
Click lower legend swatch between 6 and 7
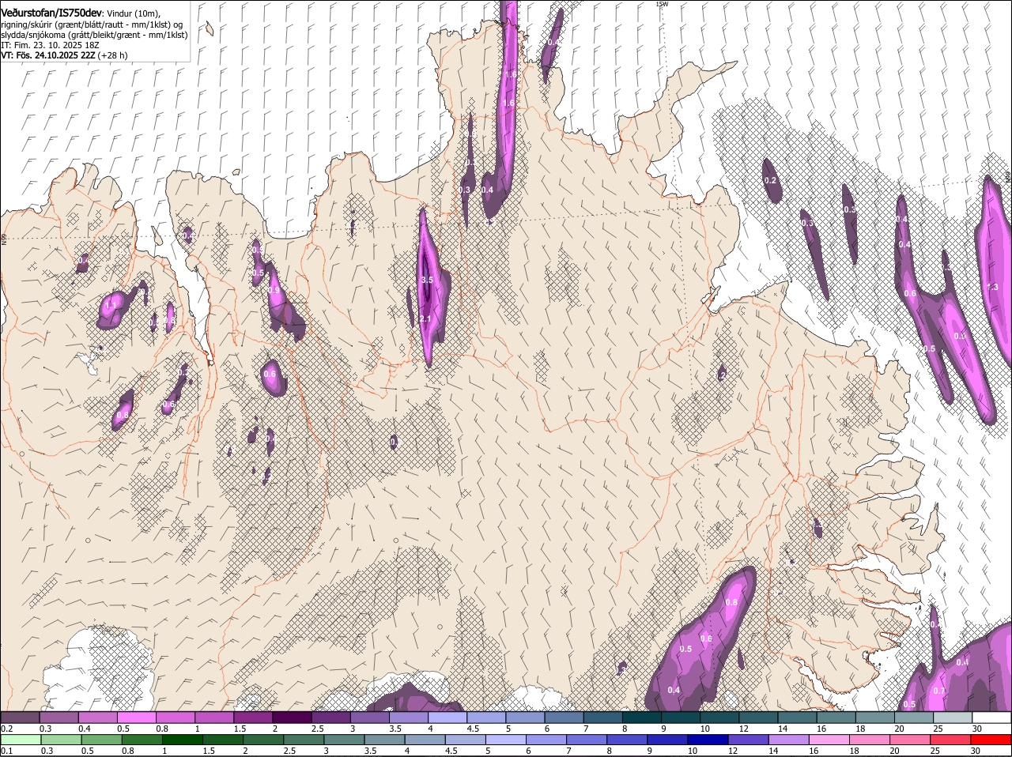coord(545,740)
